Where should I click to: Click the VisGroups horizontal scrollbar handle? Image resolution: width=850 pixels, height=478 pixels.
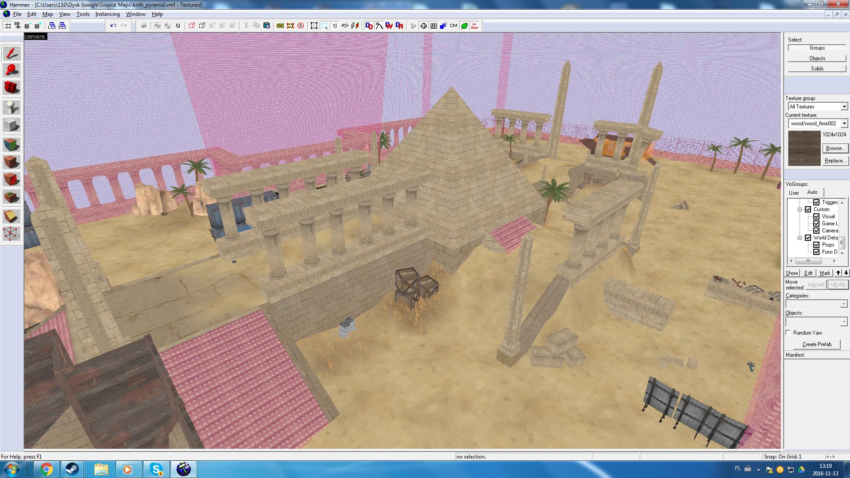click(x=808, y=261)
